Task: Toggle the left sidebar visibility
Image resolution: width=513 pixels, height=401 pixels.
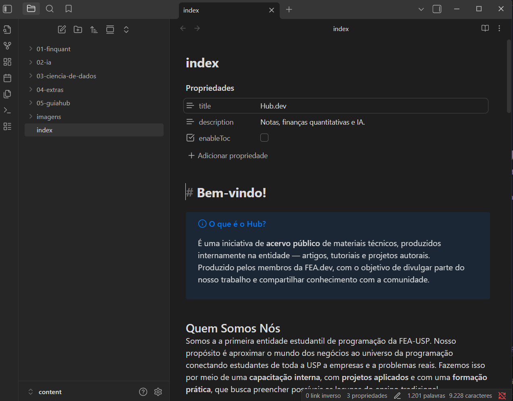Action: [x=8, y=8]
